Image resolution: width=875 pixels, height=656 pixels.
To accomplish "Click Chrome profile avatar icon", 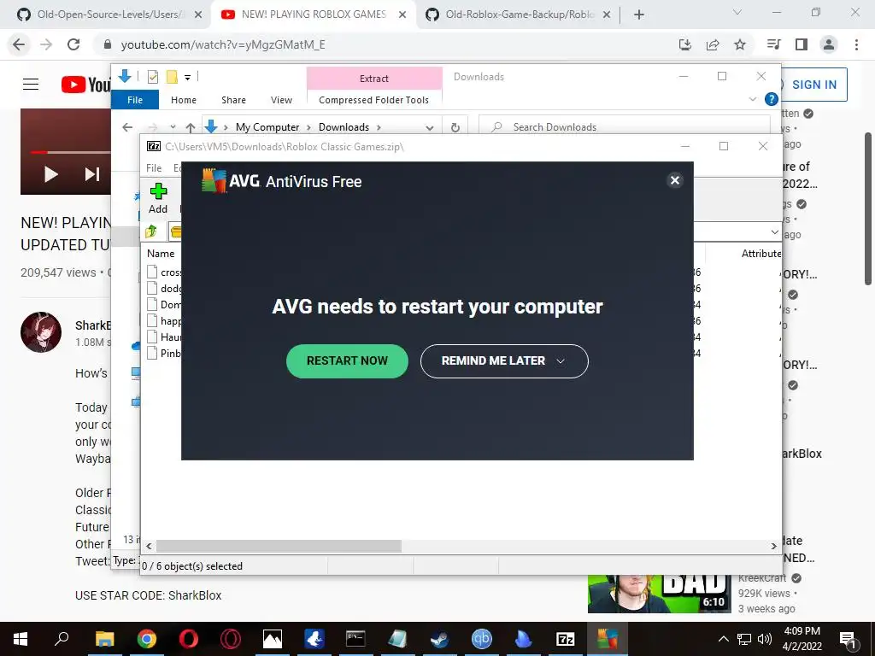I will (x=829, y=44).
